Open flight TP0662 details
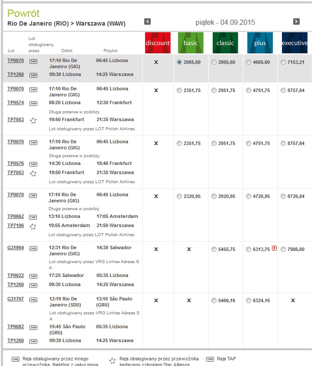 click(x=16, y=216)
